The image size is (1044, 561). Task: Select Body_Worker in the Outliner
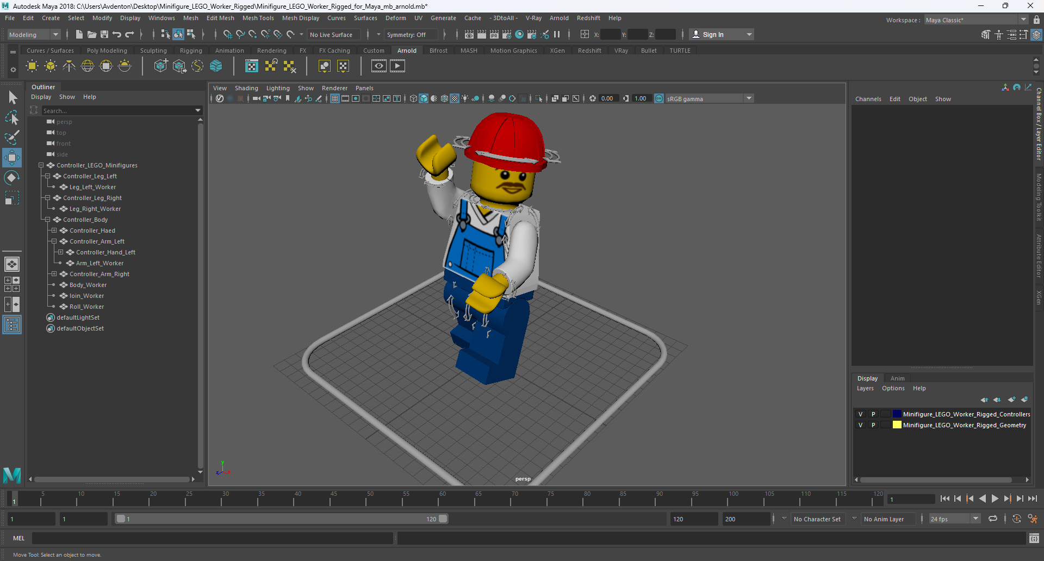[88, 285]
